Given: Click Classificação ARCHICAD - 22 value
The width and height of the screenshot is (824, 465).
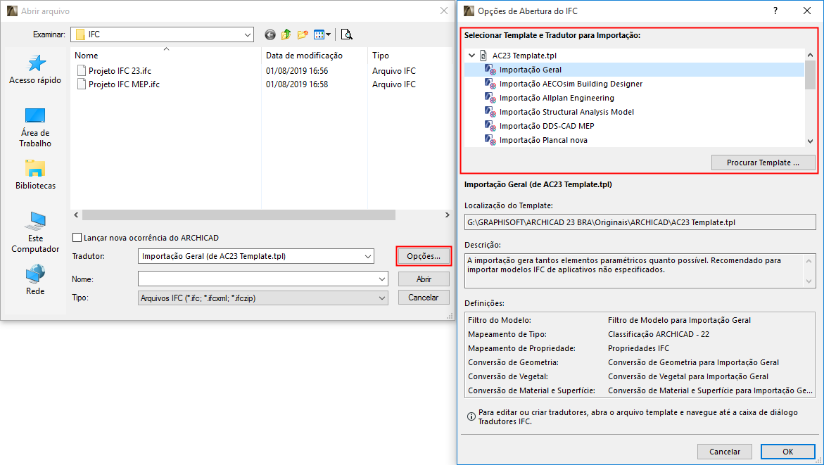Looking at the screenshot, I should pos(659,334).
